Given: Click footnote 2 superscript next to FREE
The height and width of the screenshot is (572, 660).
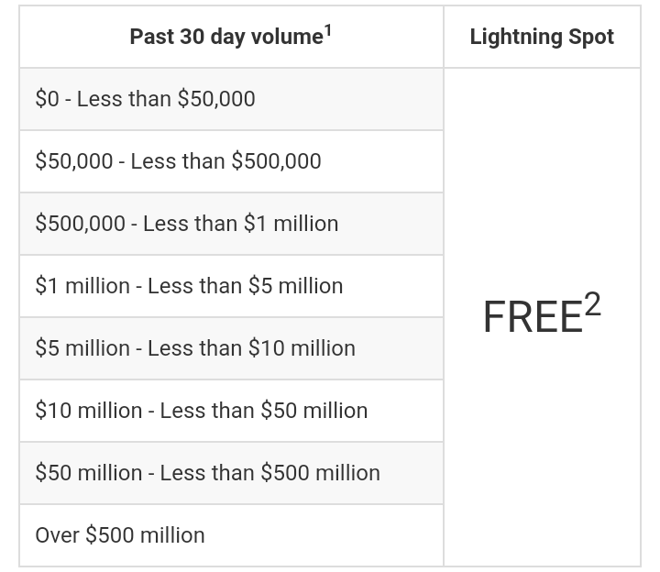Looking at the screenshot, I should pyautogui.click(x=592, y=304).
